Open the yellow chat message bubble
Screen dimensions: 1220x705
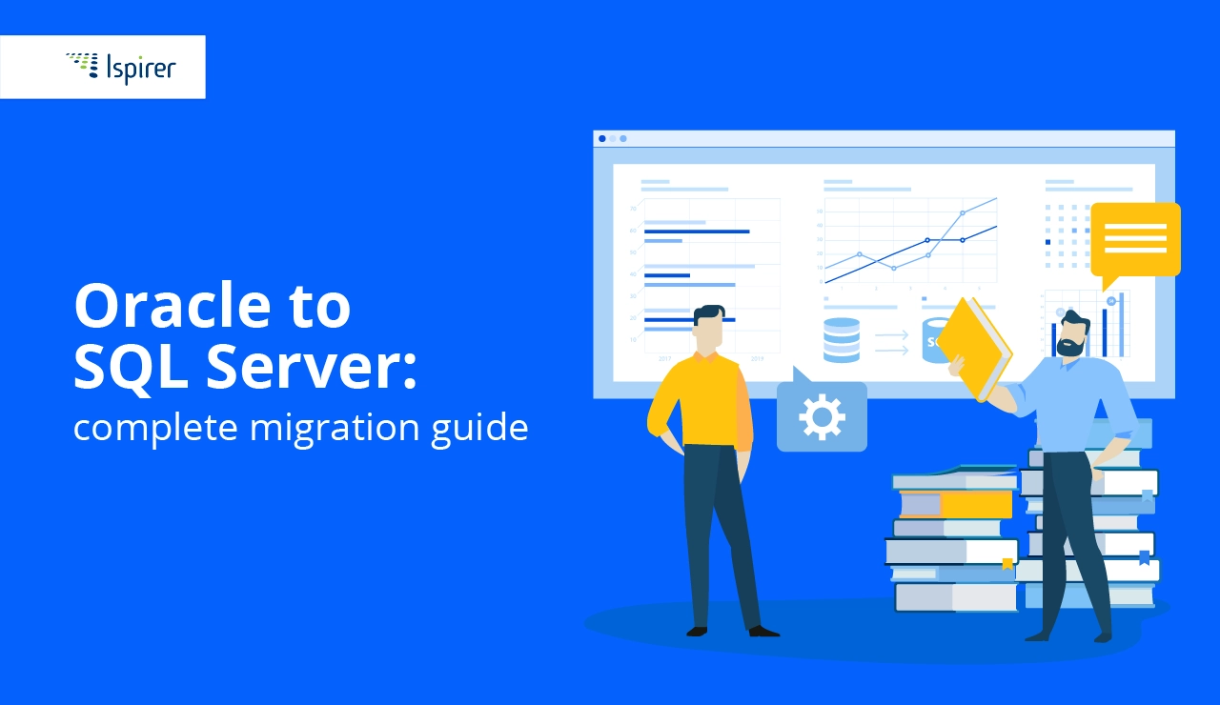pyautogui.click(x=1135, y=239)
